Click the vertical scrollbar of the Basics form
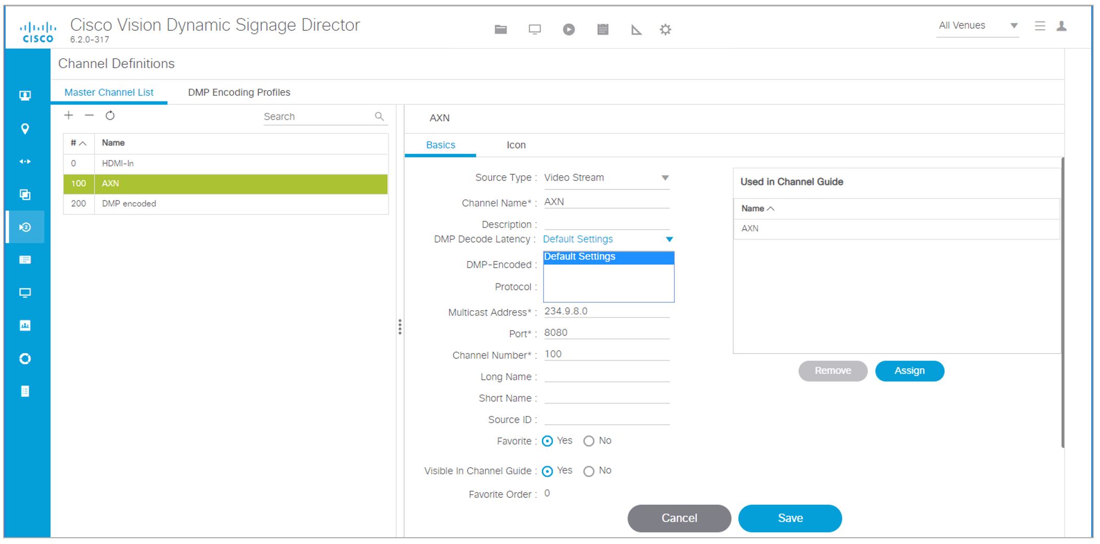Image resolution: width=1100 pixels, height=544 pixels. pyautogui.click(x=1062, y=302)
